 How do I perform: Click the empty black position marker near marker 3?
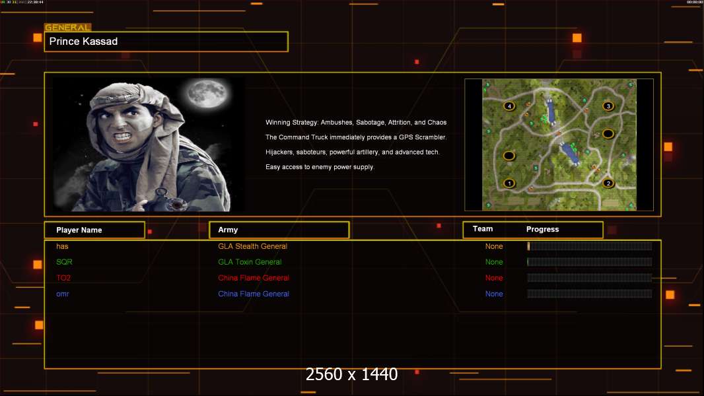tap(608, 133)
